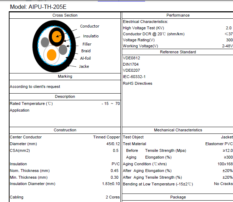Select the left gray filler circle
Image resolution: width=233 pixels, height=202 pixels.
tap(45, 43)
